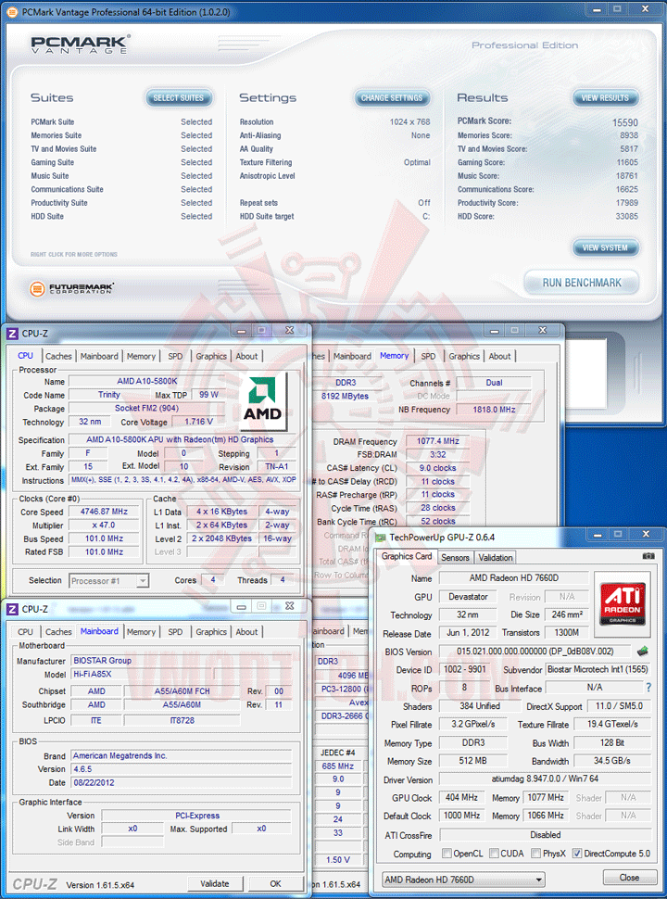667x899 pixels.
Task: Click the Shaders 384 Unified field
Action: pos(480,706)
